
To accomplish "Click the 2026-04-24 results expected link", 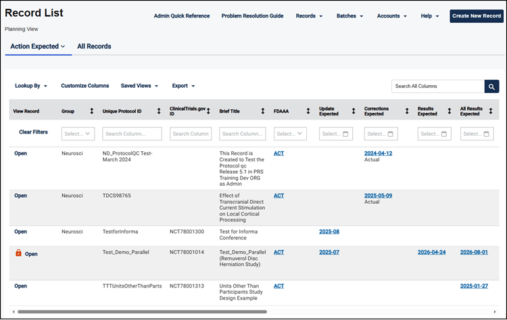I will point(432,252).
